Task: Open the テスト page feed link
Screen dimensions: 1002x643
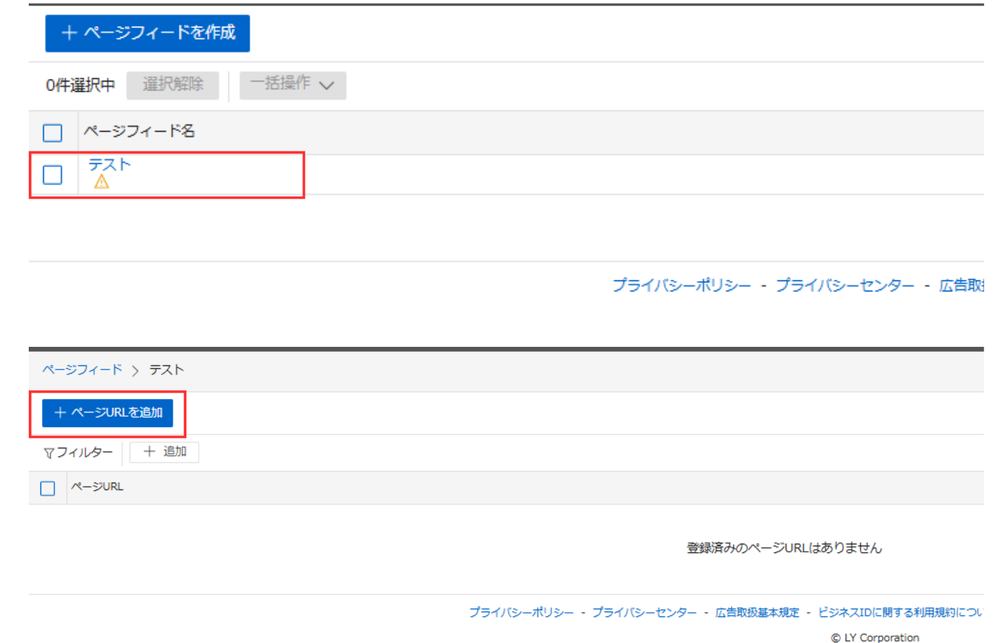Action: 109,165
